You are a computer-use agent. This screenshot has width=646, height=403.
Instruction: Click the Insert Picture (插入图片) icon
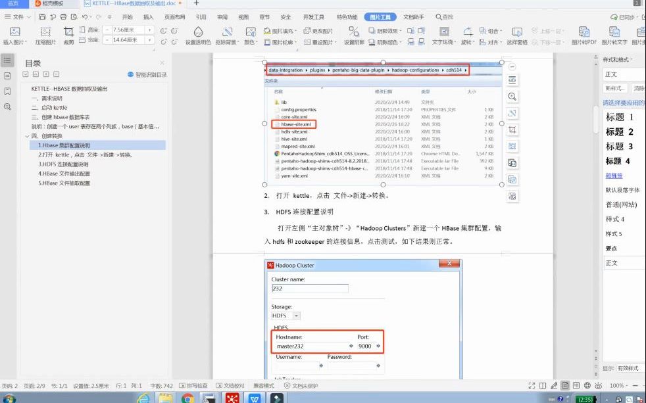click(15, 32)
